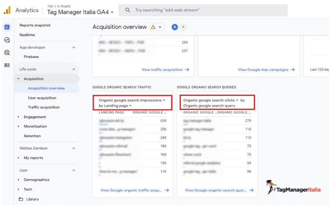Click the blue A comparison badge
Image resolution: width=330 pixels, height=205 pixels.
pyautogui.click(x=175, y=27)
